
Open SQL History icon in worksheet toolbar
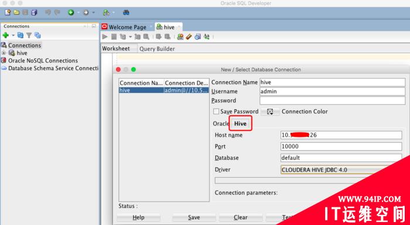click(198, 37)
